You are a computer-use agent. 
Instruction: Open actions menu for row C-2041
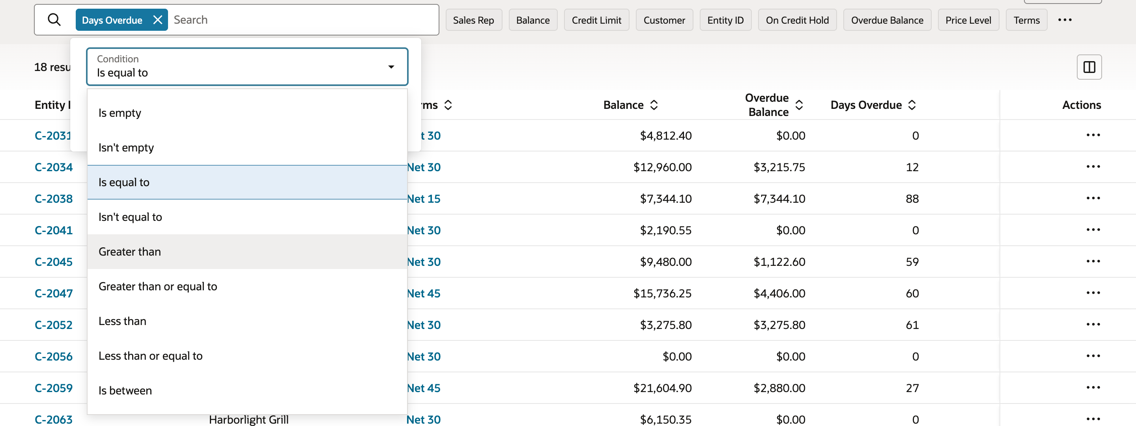pyautogui.click(x=1093, y=230)
